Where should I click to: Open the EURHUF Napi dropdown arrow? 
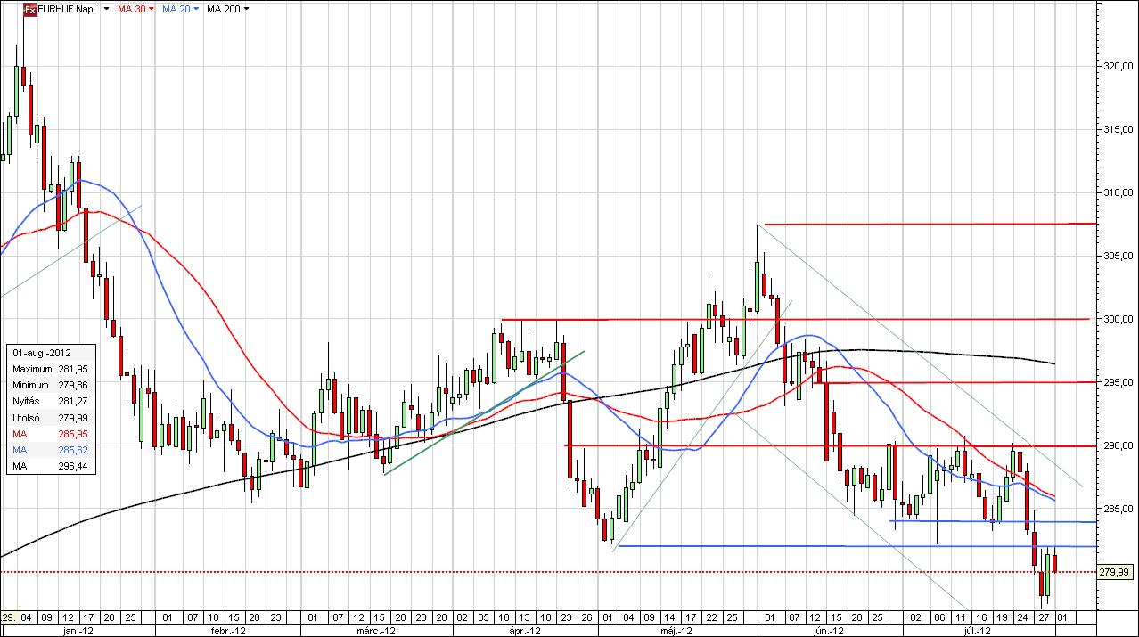107,9
